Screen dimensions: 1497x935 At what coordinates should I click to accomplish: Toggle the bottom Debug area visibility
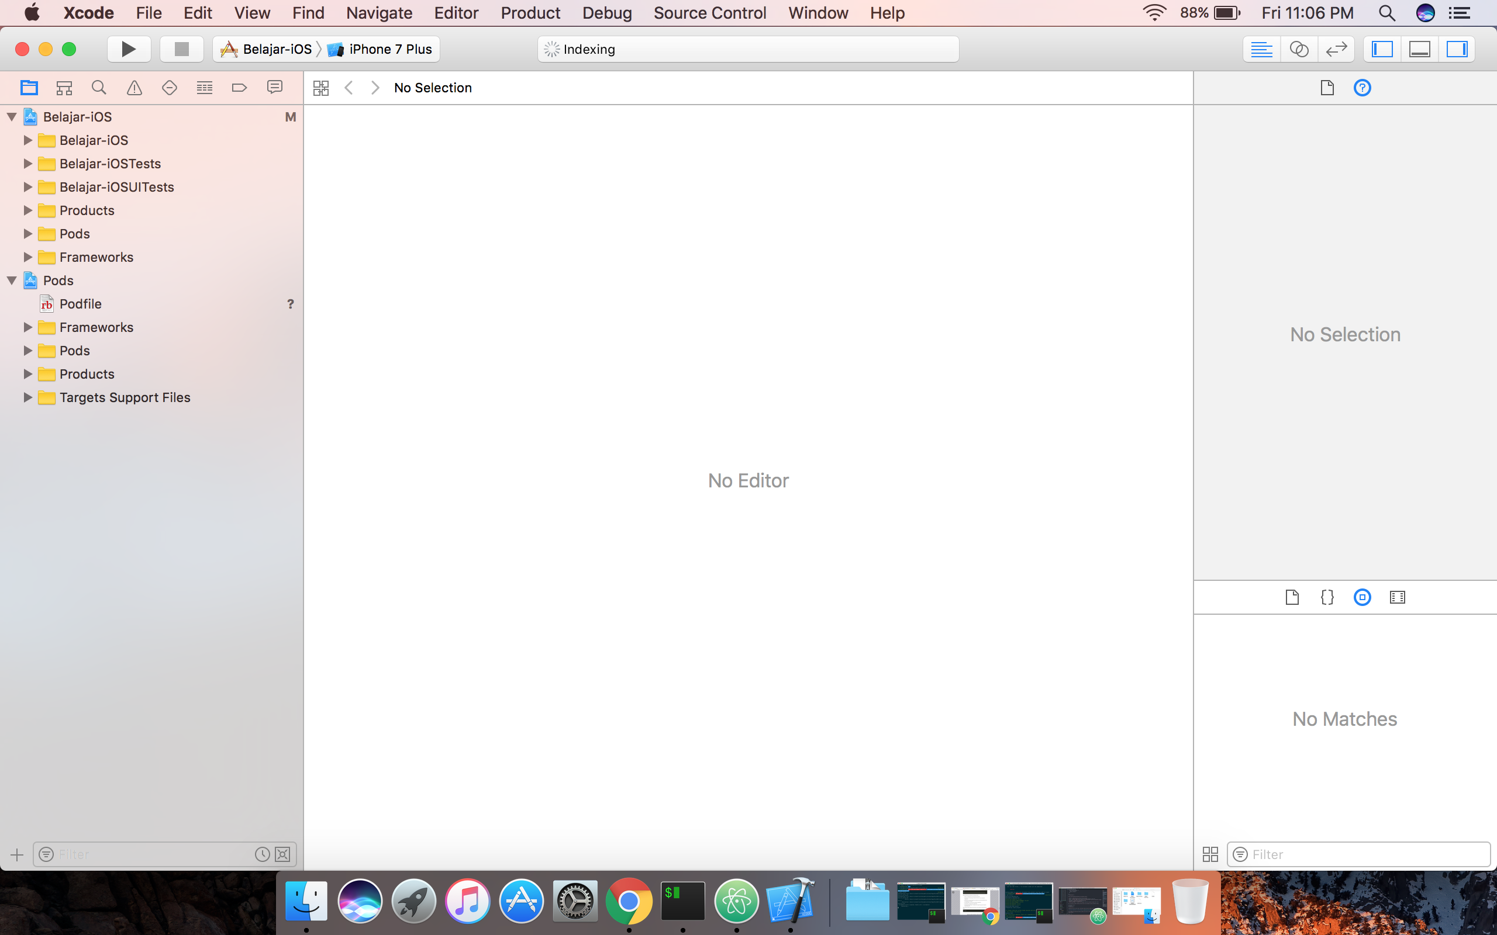click(x=1419, y=50)
